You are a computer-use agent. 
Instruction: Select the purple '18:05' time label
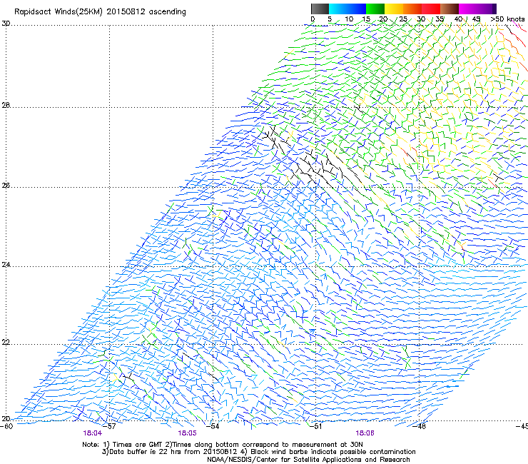(187, 433)
